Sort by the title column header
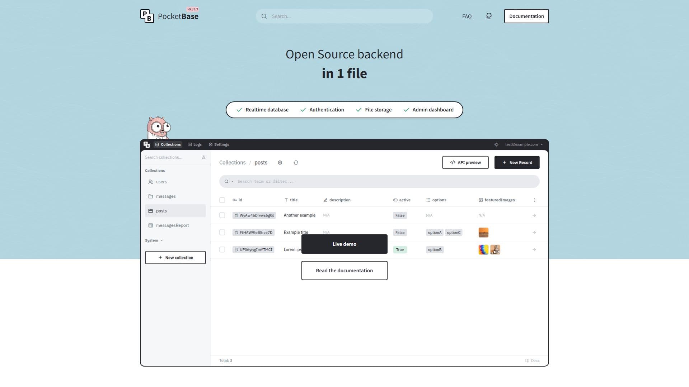The width and height of the screenshot is (689, 387). [x=291, y=200]
